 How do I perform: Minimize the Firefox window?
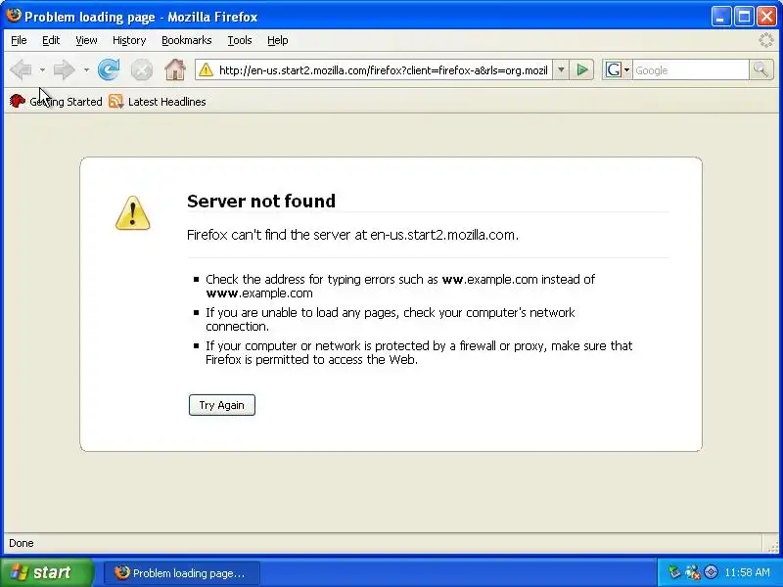click(720, 16)
